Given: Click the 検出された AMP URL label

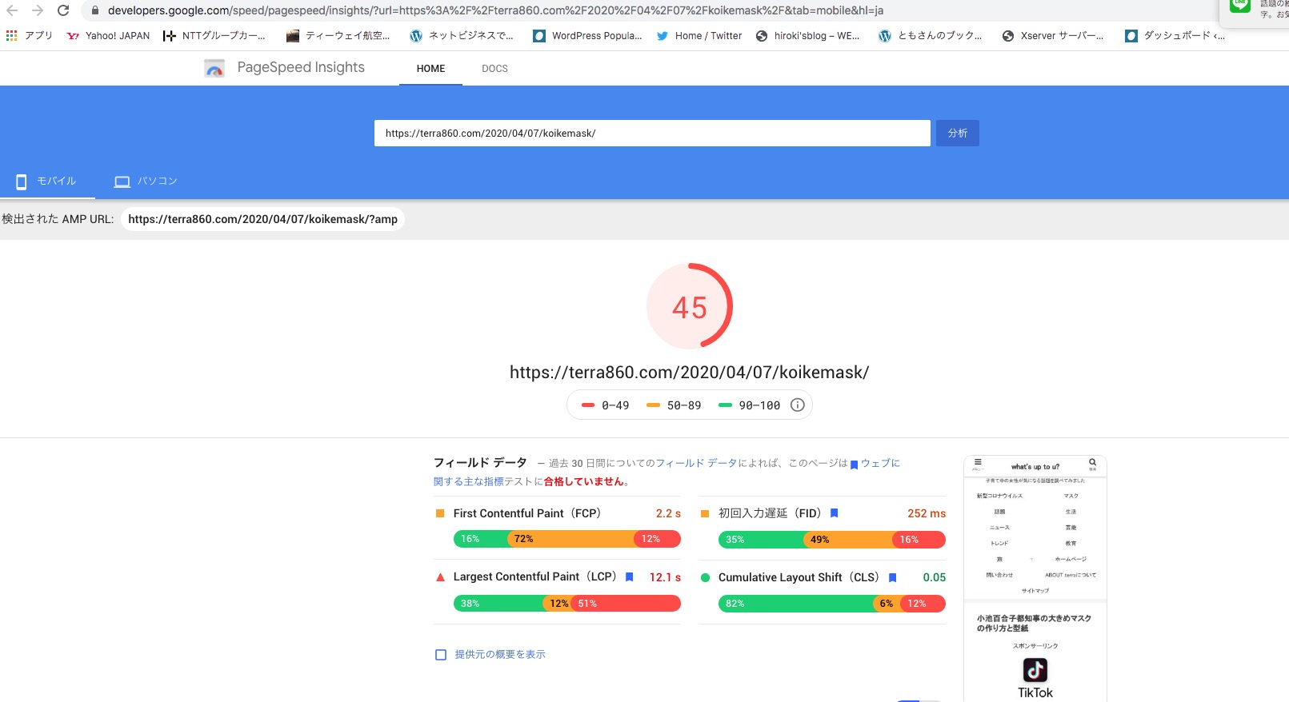Looking at the screenshot, I should click(58, 219).
